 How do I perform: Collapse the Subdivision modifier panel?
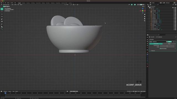pos(150,42)
